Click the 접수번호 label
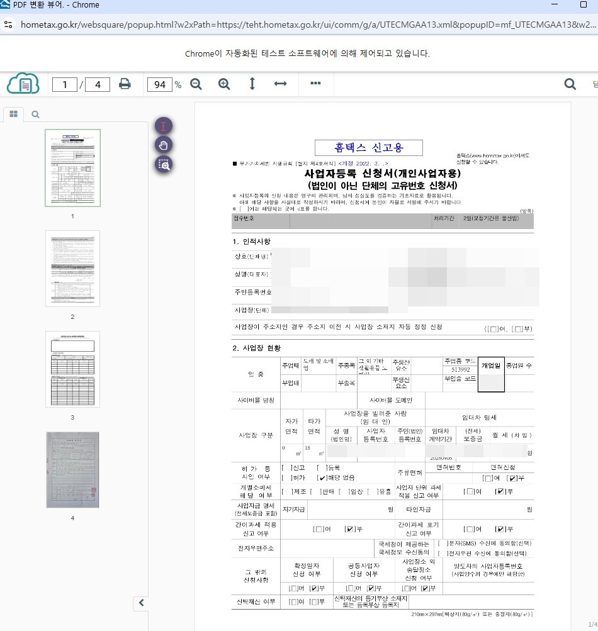This screenshot has height=631, width=598. (x=244, y=218)
